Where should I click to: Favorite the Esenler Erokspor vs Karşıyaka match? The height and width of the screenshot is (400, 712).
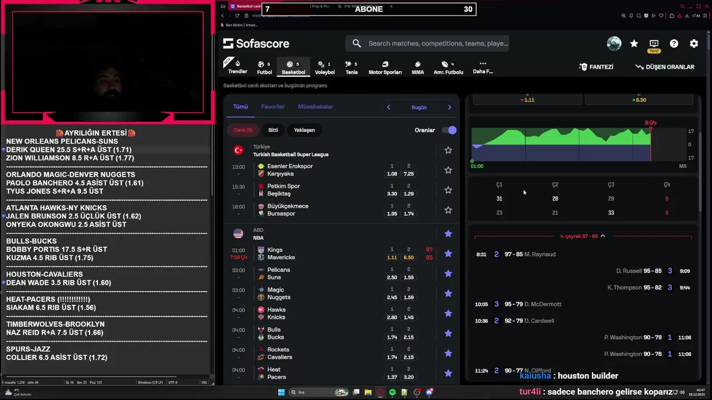coord(448,170)
